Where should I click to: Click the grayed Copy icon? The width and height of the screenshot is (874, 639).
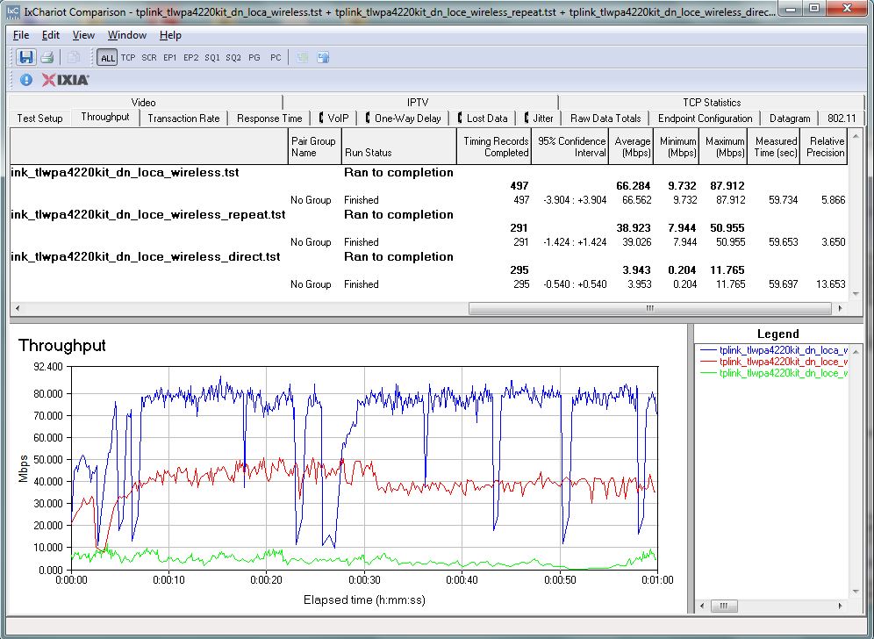click(73, 57)
